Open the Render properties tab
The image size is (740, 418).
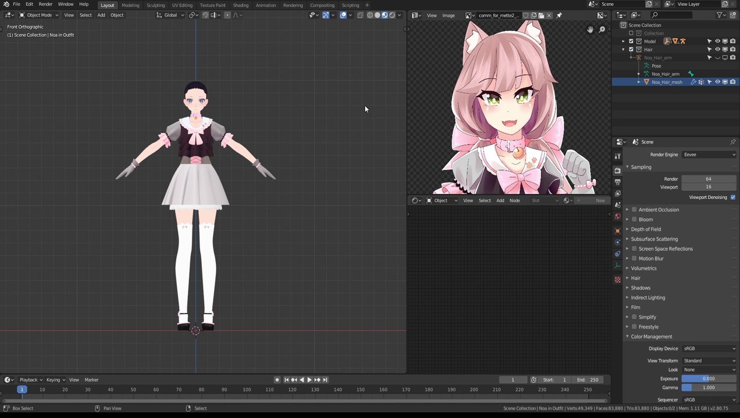617,171
